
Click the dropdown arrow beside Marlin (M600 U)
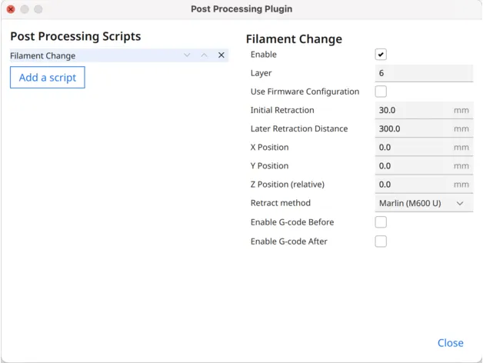(x=460, y=204)
